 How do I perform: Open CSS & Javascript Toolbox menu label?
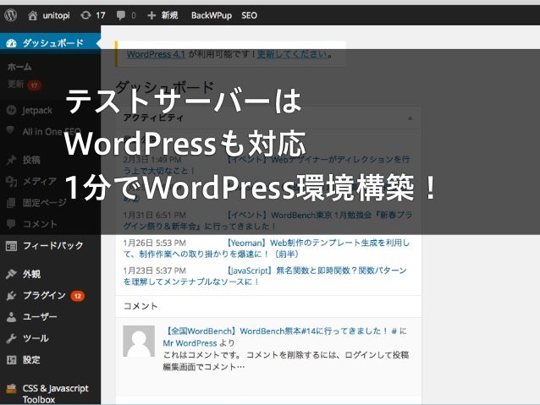(x=56, y=394)
